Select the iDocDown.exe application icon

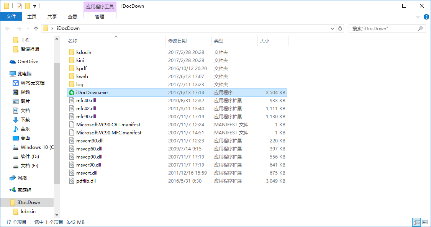click(x=71, y=93)
